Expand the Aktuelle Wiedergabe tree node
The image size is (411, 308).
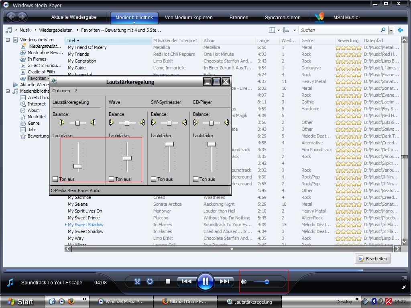(x=15, y=85)
